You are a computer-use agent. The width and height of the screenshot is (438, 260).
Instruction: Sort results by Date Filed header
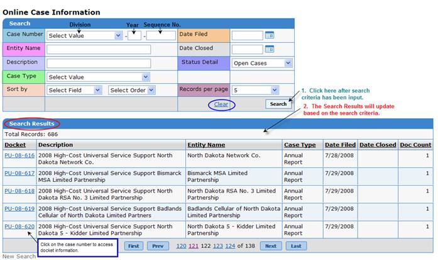(340, 145)
